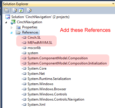The width and height of the screenshot is (115, 108).
Task: Click the Properties toolbar icon
Action: tap(7, 10)
